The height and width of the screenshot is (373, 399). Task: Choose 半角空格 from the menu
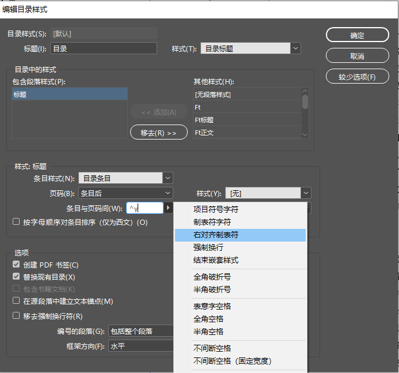click(241, 331)
